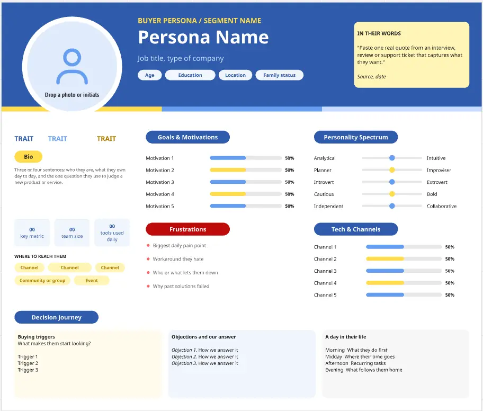Click the Motivation 5 progress bar
Viewport: 483px width, 411px height.
246,206
